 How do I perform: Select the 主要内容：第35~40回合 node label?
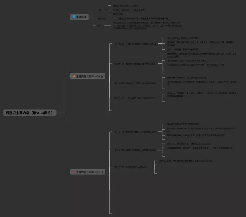coord(90,76)
